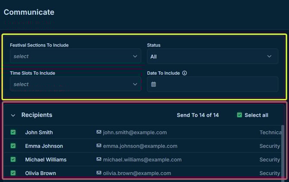Click the Communicate page heading
The width and height of the screenshot is (289, 182).
tap(29, 12)
